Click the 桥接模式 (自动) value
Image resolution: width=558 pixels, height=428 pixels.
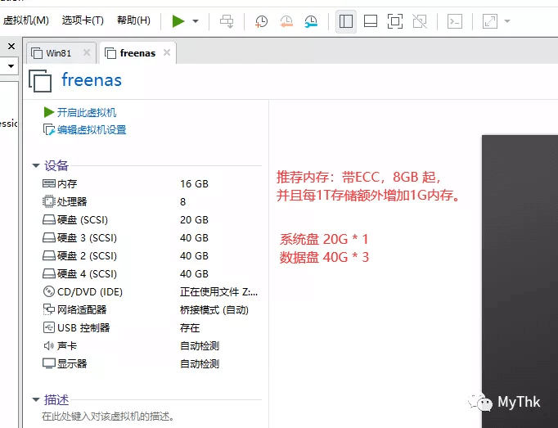[214, 310]
